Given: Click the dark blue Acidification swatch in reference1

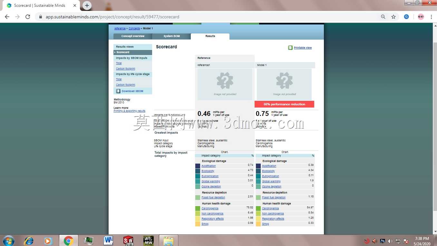Looking at the screenshot, I should tap(198, 166).
